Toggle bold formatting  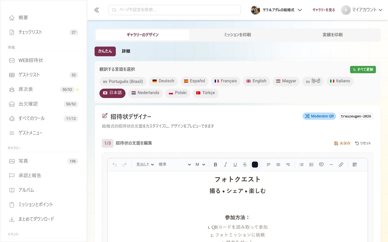tap(215, 165)
